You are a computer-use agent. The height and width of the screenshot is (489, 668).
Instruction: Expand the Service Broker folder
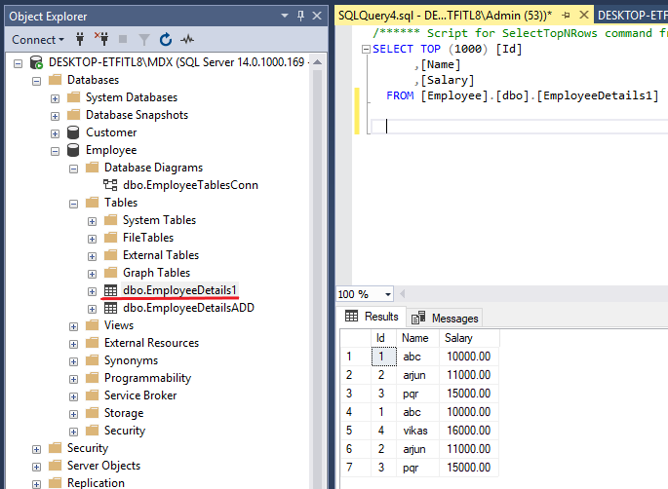74,396
